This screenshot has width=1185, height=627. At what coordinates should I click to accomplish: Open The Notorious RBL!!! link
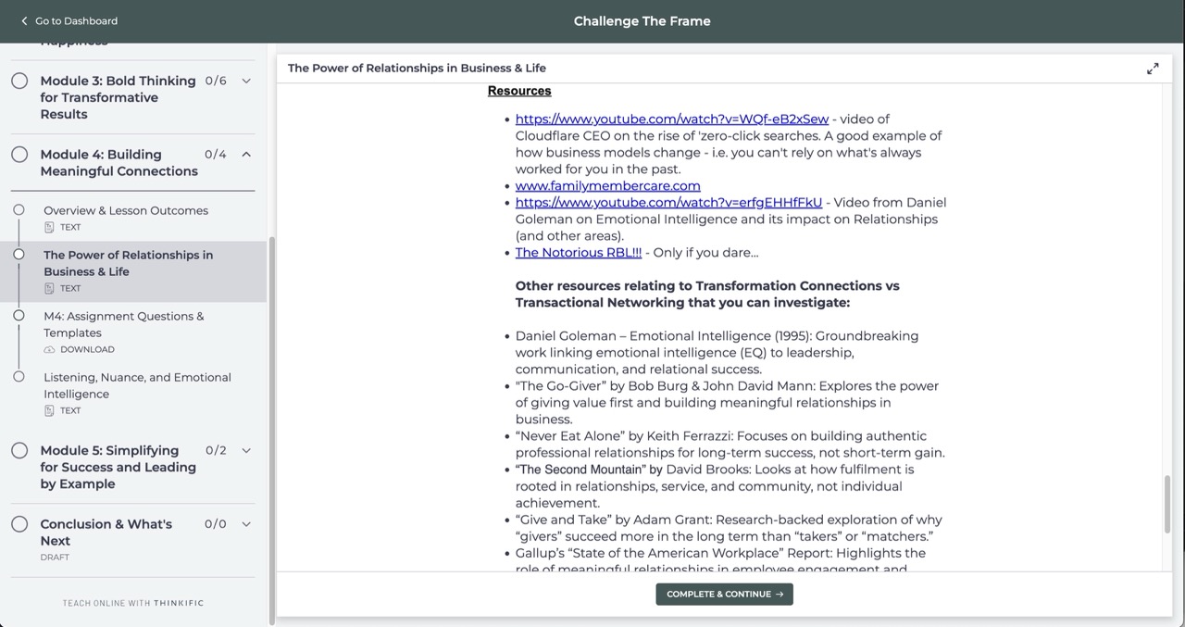point(579,252)
